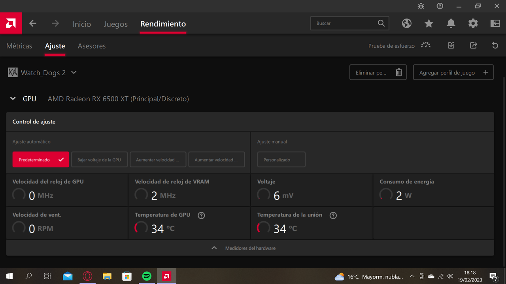Click plus icon in Agregar perfil de juego
506x284 pixels.
tap(486, 73)
